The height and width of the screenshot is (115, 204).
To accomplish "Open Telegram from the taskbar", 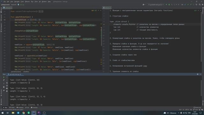I will click(x=18, y=113).
